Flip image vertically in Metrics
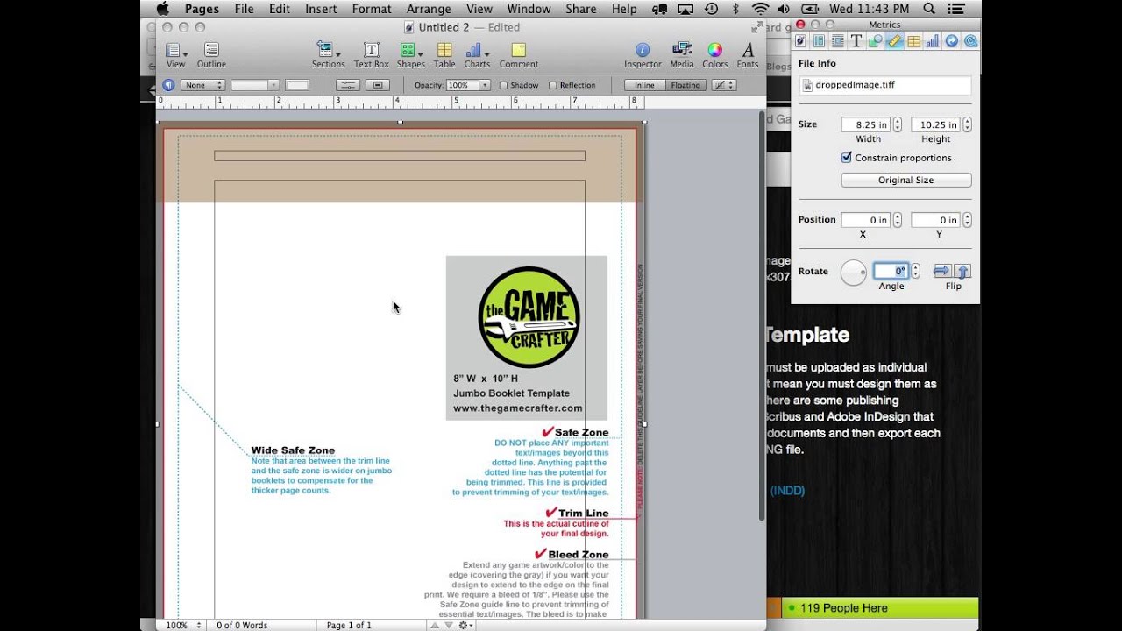This screenshot has width=1122, height=631. point(962,271)
